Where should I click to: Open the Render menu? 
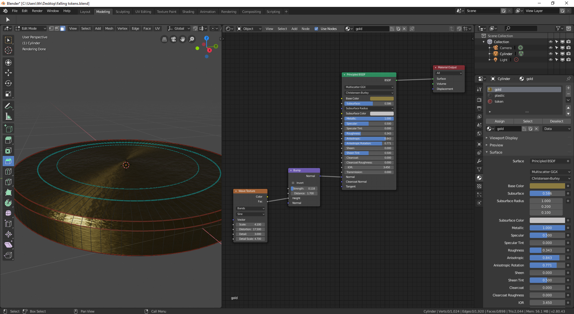(37, 11)
